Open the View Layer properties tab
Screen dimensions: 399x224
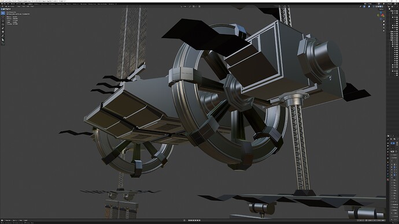[388, 149]
